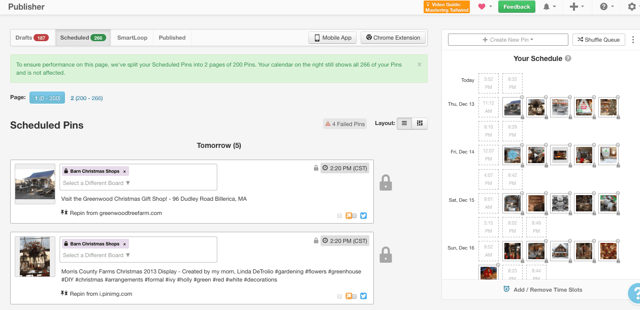This screenshot has height=310, width=640.
Task: Click the big lock icon beside Morris County pin
Action: (386, 255)
